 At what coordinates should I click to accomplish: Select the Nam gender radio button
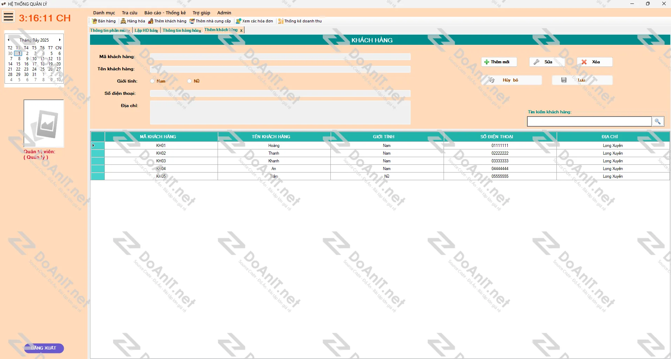click(x=152, y=81)
